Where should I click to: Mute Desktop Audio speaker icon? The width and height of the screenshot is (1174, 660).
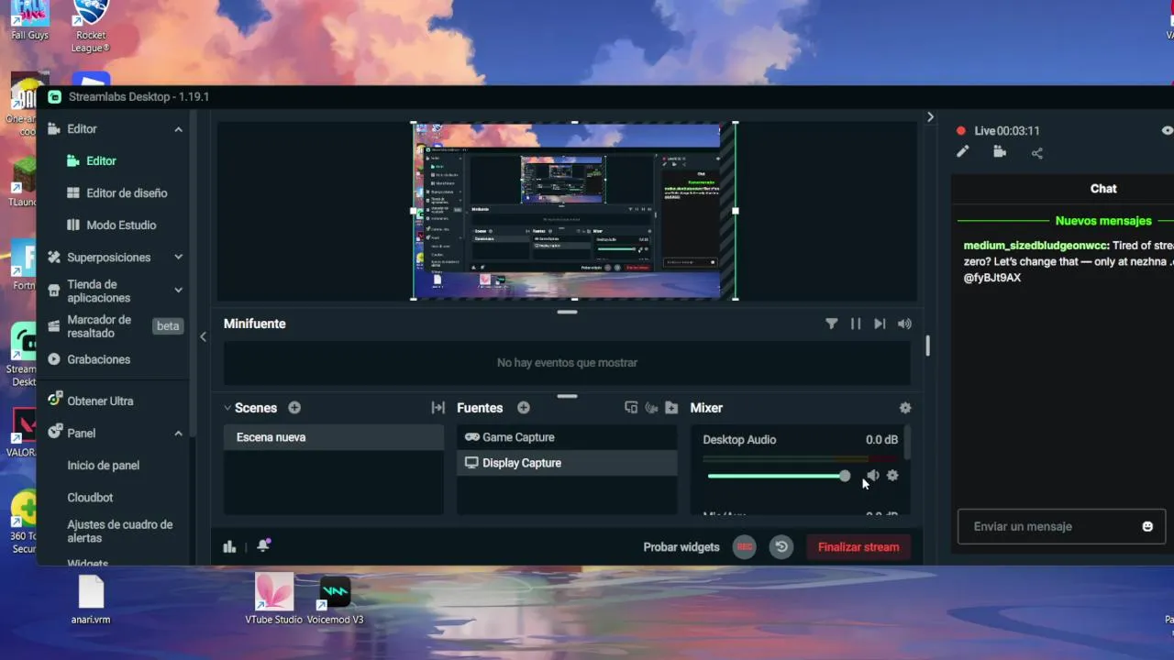point(872,476)
